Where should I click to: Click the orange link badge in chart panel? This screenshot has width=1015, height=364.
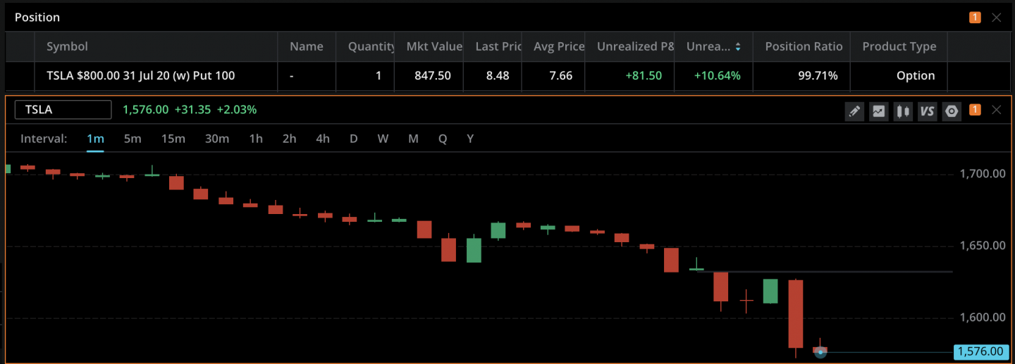[975, 110]
